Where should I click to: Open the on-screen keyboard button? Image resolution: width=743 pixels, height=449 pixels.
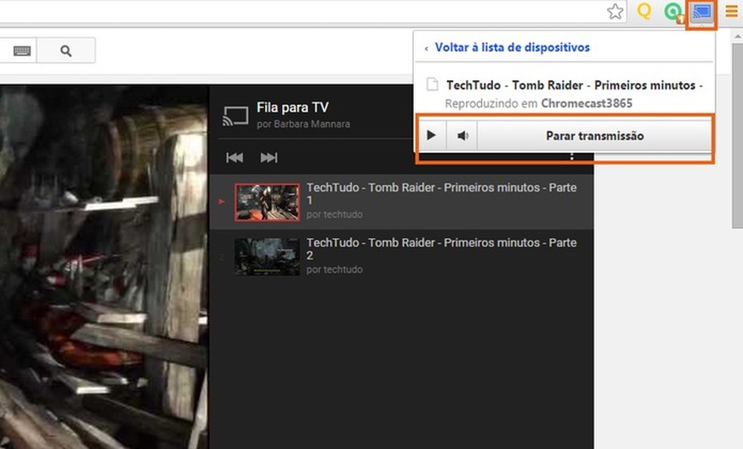[22, 51]
